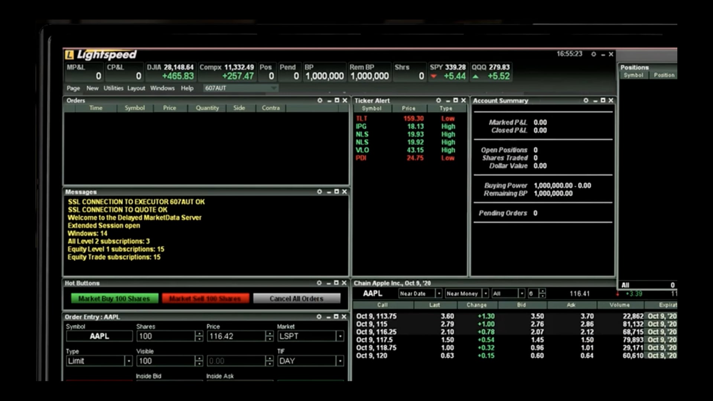
Task: Expand the 607AUT account dropdown
Action: [x=274, y=88]
